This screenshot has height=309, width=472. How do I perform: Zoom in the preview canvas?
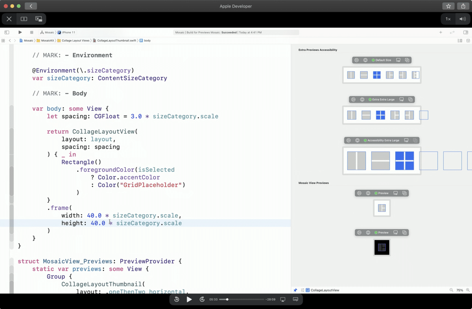click(x=468, y=290)
